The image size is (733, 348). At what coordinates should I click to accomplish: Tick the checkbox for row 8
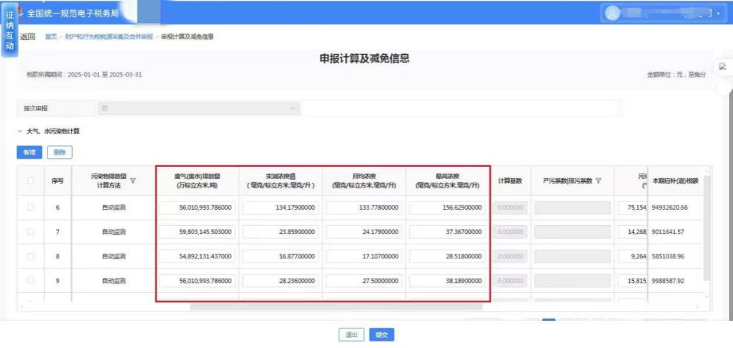[31, 256]
